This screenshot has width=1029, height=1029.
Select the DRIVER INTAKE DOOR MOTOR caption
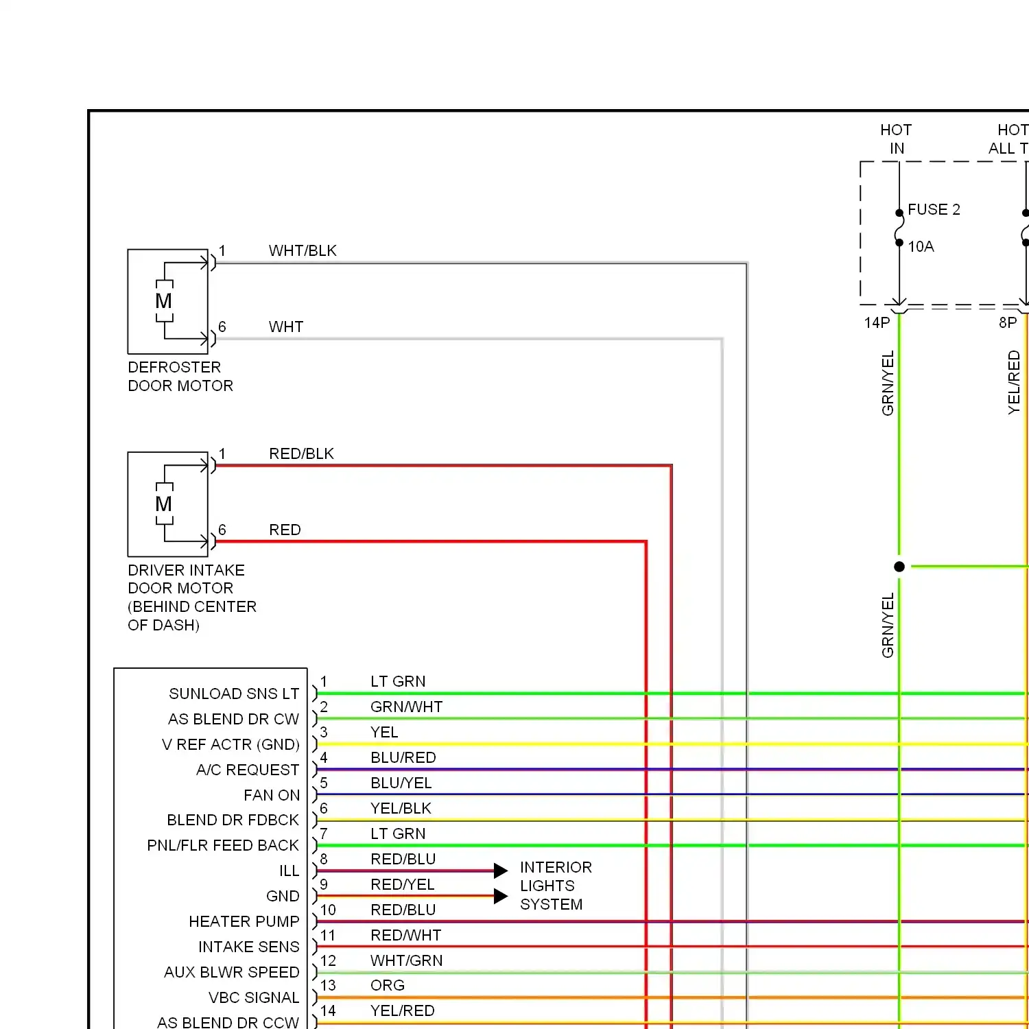coord(192,598)
